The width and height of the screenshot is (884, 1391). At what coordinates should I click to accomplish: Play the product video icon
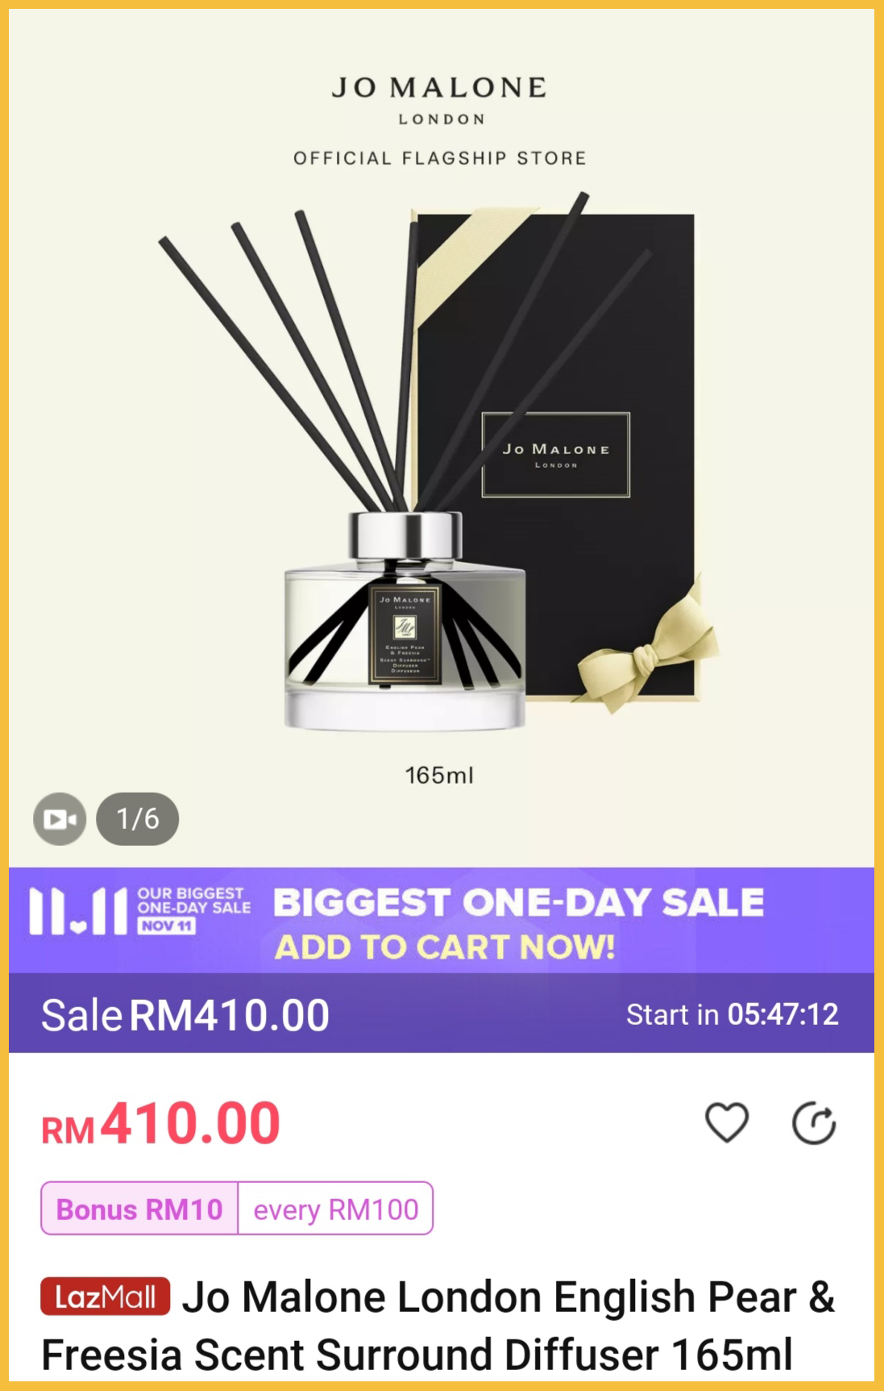(60, 819)
